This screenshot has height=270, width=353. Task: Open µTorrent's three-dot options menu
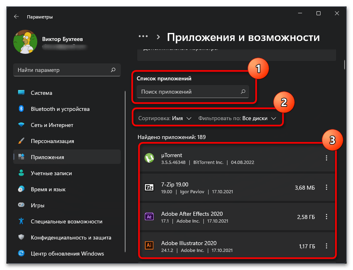tap(327, 158)
